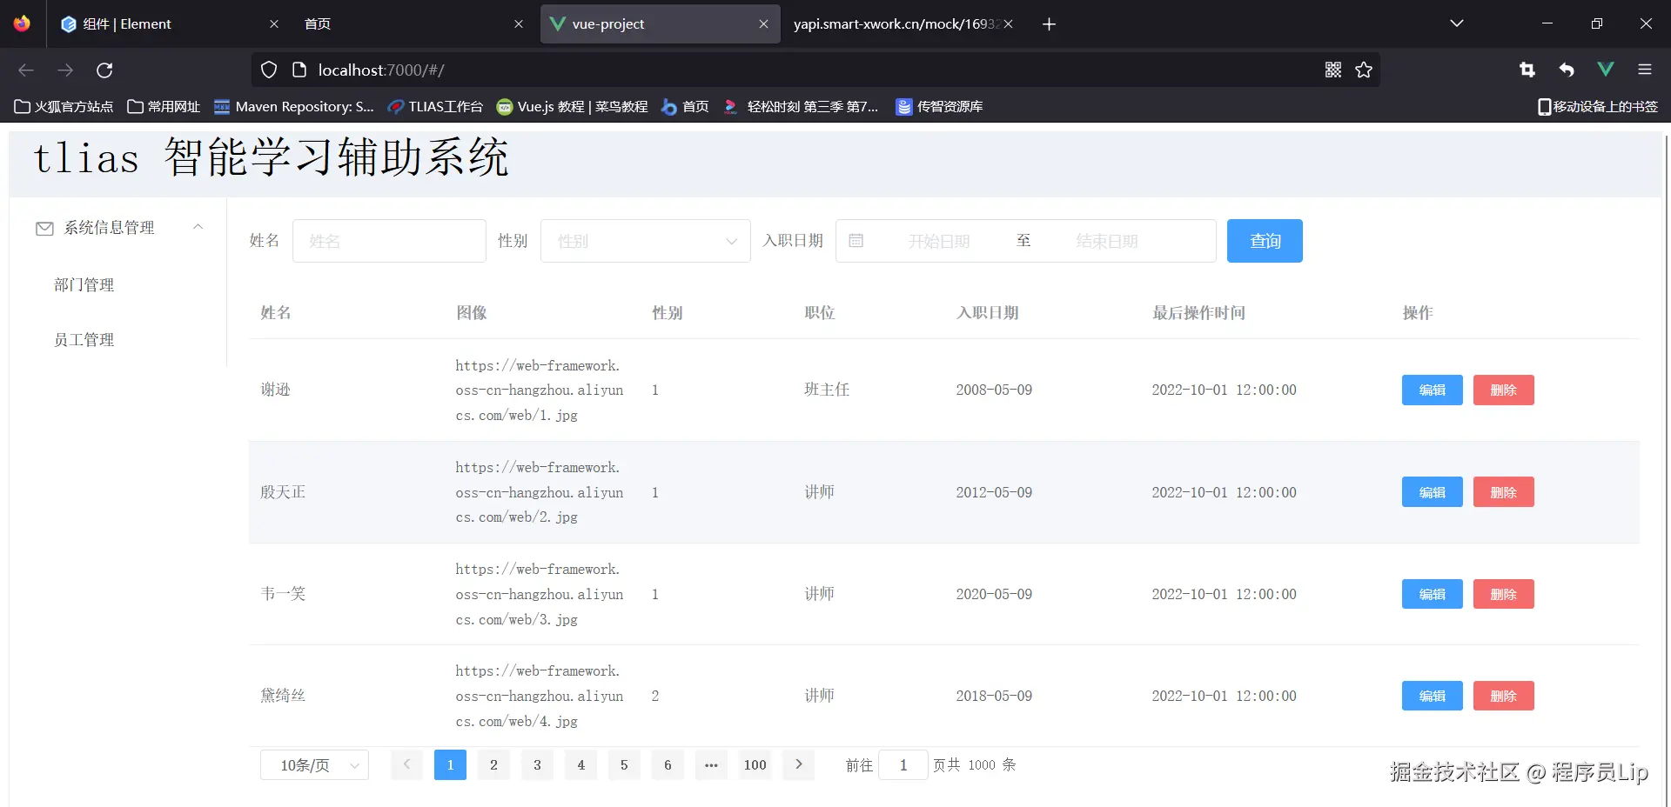Expand the 性别 select dropdown

pos(646,241)
